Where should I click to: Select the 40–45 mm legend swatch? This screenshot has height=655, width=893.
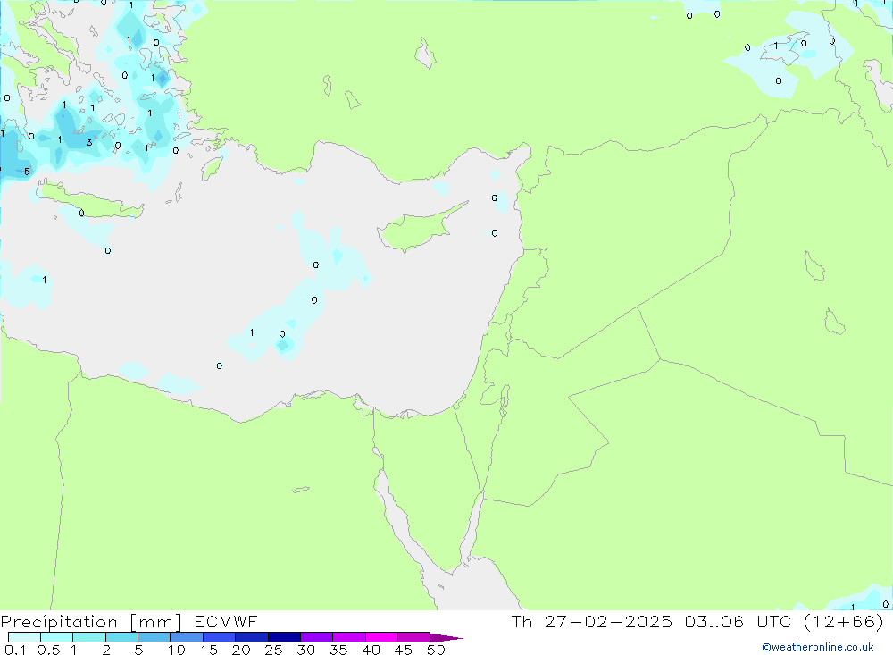[381, 637]
